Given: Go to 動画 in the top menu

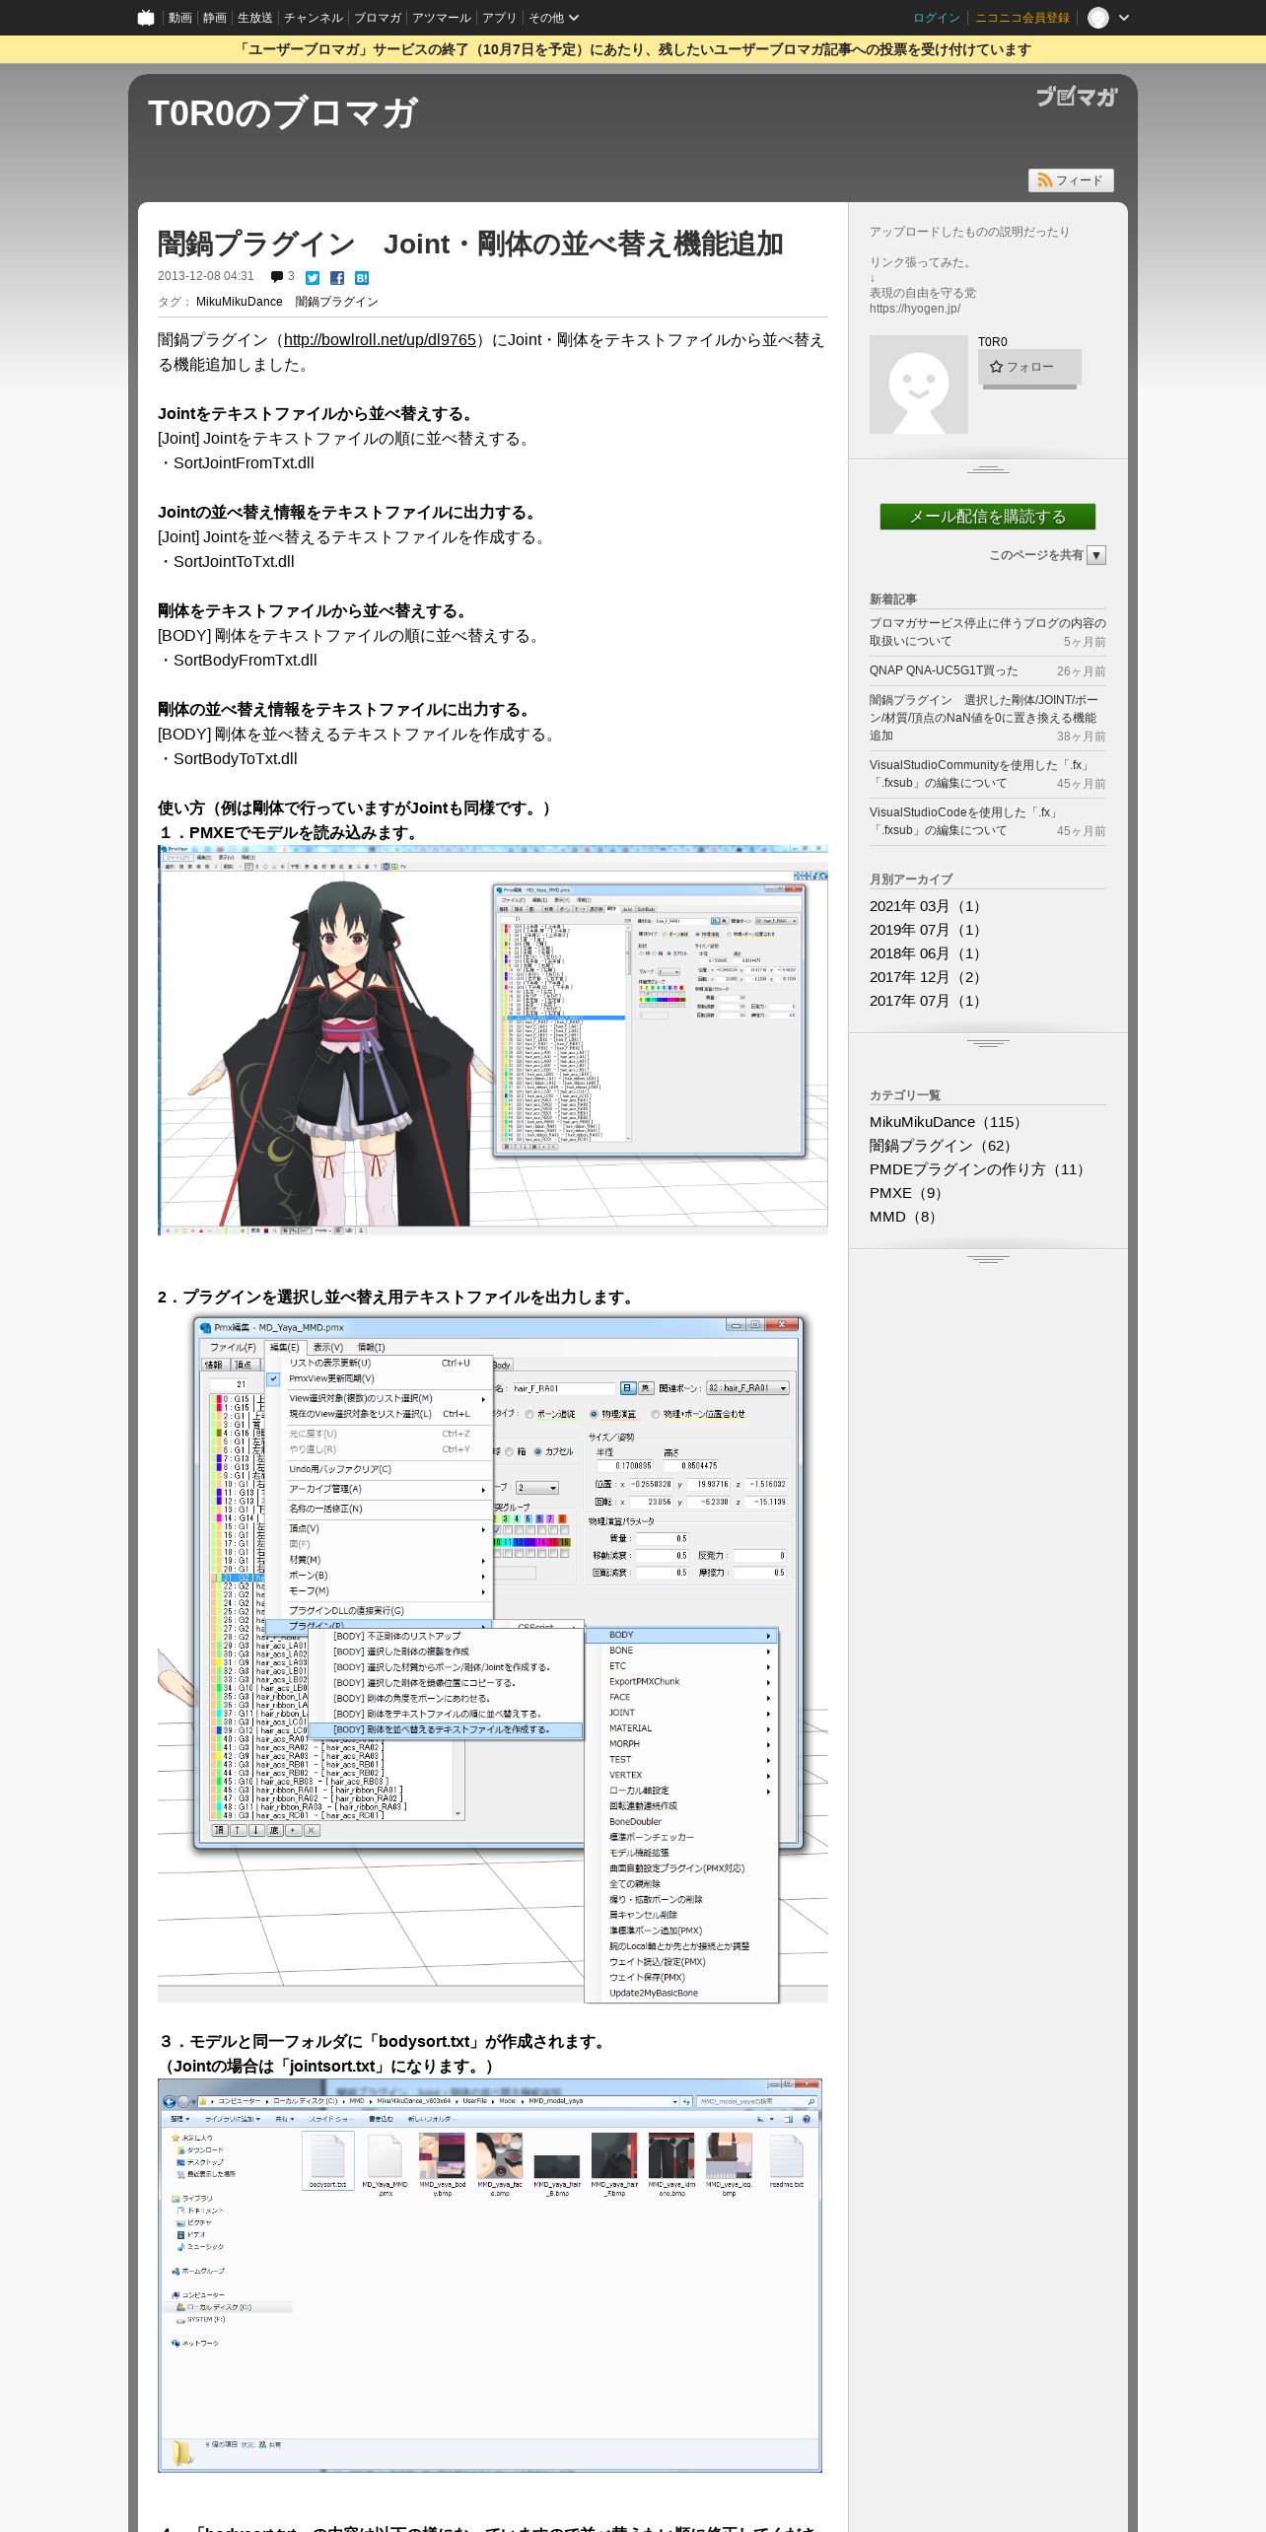Looking at the screenshot, I should coord(179,18).
